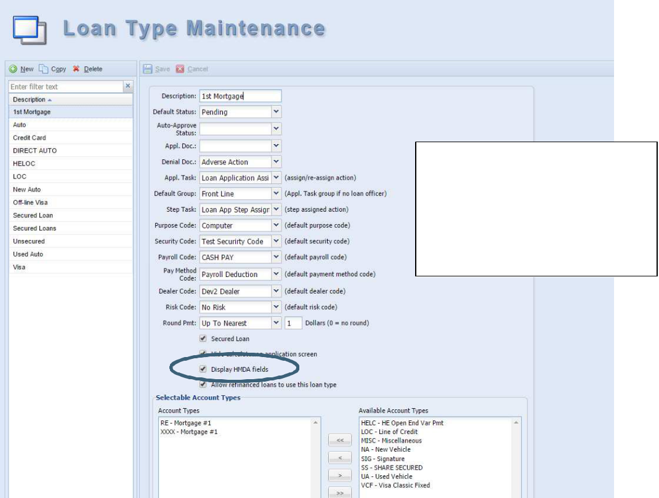Open the Dealer Code dropdown
This screenshot has width=659, height=498.
tap(276, 291)
